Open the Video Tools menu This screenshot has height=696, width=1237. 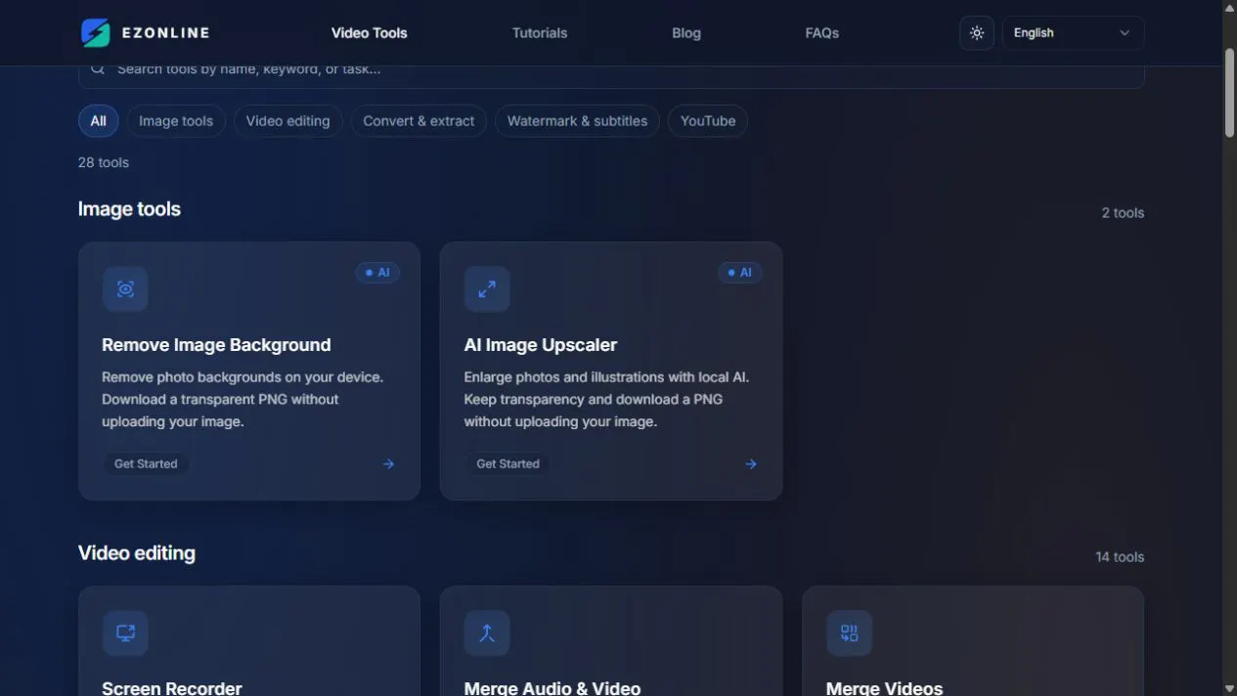[370, 33]
